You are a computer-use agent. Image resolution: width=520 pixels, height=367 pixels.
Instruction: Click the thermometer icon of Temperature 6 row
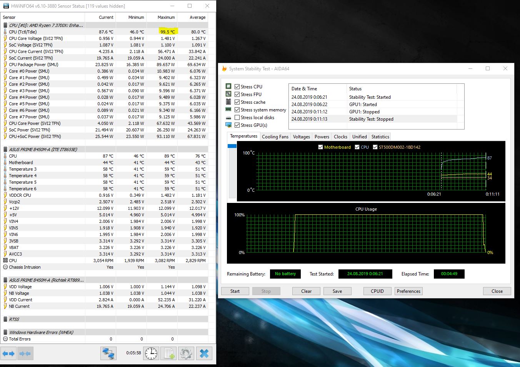pyautogui.click(x=5, y=189)
